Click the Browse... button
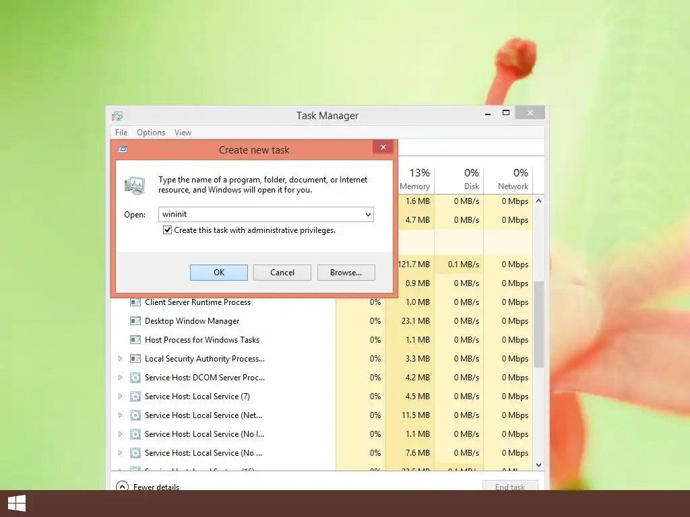 coord(346,273)
